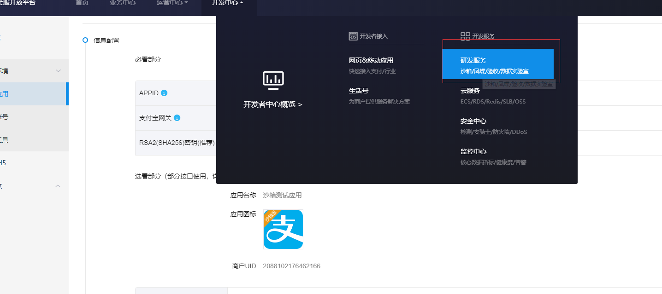Click app name text 沙箱测试应用

282,195
